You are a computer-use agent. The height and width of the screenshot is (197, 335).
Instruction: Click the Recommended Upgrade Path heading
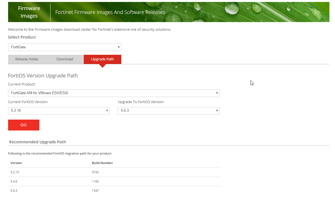[x=37, y=142]
